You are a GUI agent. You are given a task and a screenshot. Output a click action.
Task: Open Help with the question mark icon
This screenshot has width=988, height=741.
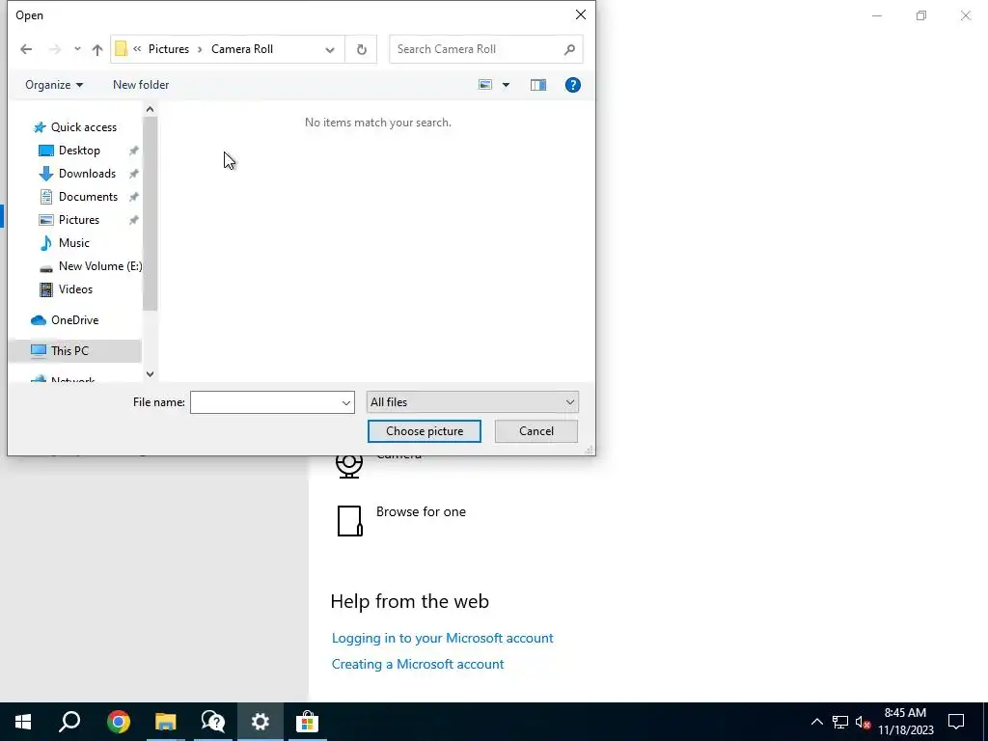tap(573, 85)
